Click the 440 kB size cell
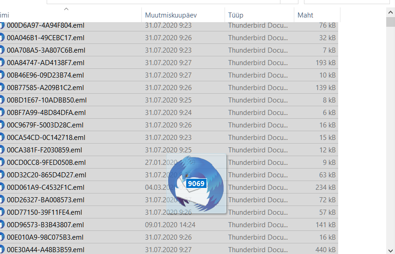 pos(326,250)
